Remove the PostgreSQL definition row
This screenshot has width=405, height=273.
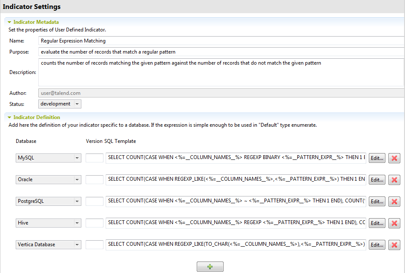pos(394,201)
